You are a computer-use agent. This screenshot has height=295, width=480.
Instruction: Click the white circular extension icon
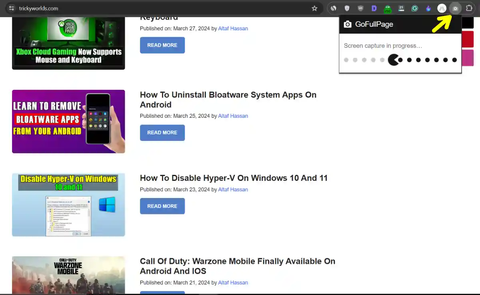[x=442, y=8]
